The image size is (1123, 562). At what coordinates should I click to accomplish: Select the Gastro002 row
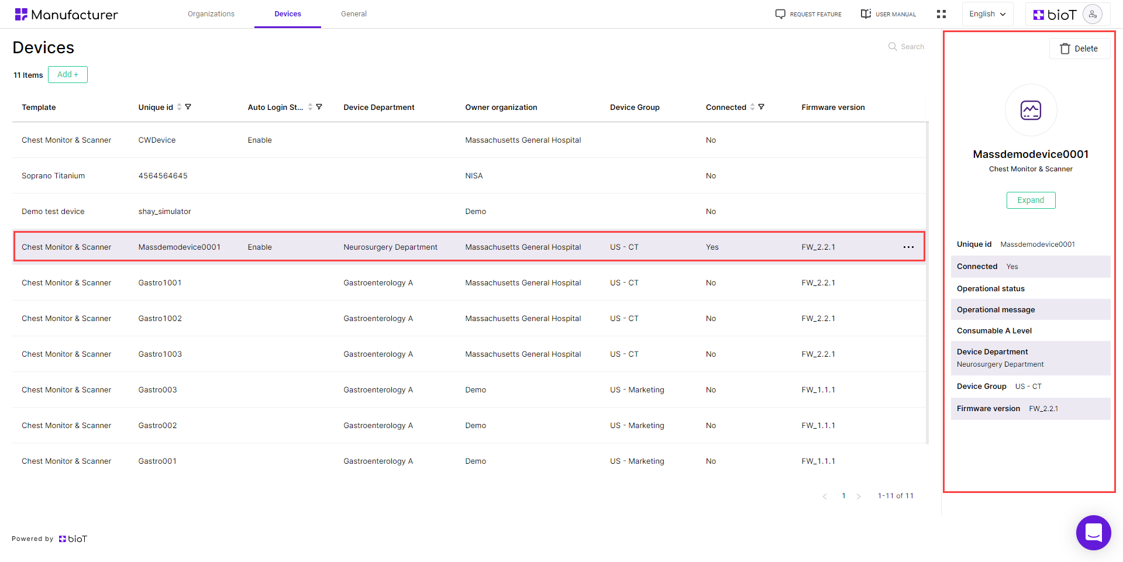coord(469,426)
